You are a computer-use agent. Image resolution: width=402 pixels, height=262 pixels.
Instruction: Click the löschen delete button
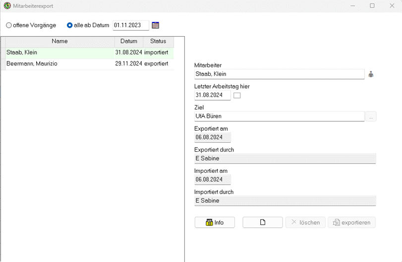[305, 222]
